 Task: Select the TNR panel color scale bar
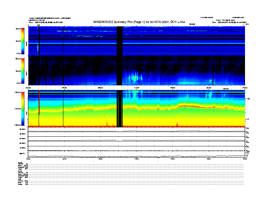(x=23, y=109)
